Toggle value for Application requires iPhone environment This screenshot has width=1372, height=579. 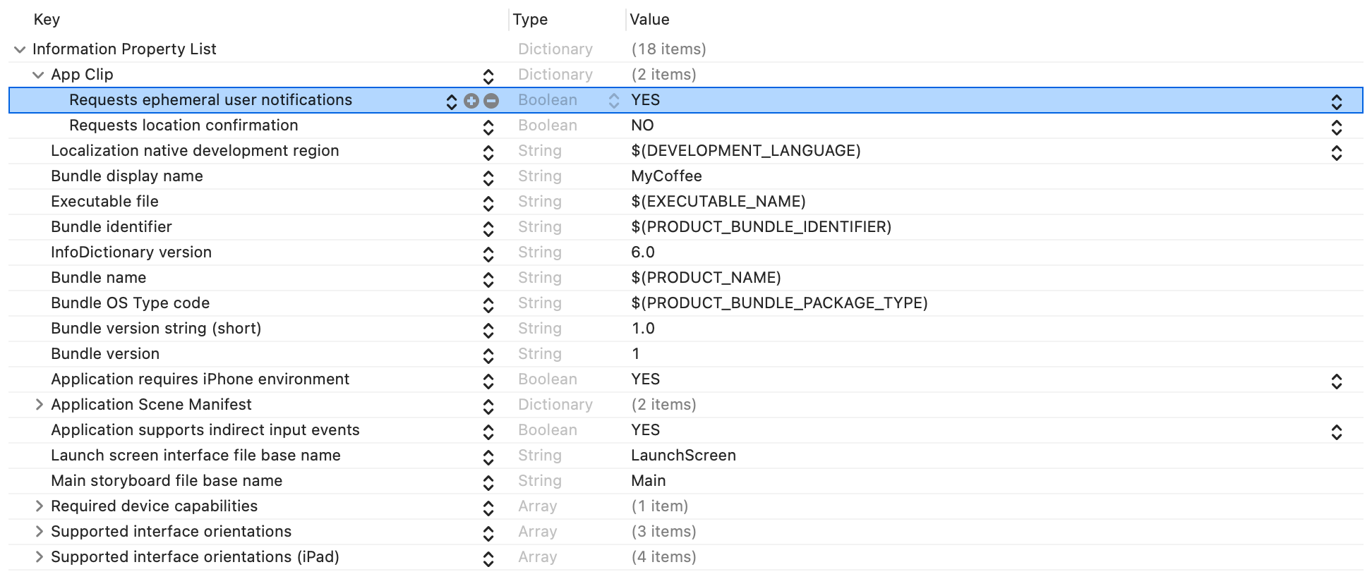pyautogui.click(x=1336, y=381)
